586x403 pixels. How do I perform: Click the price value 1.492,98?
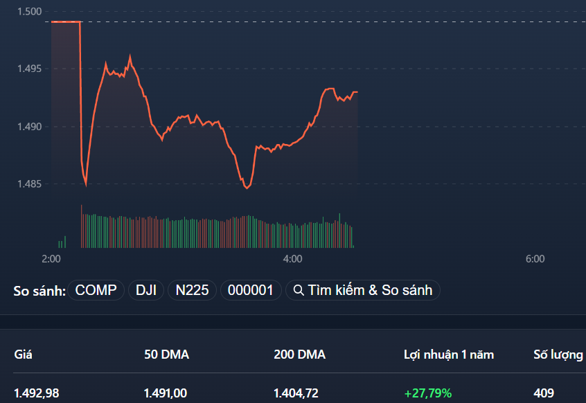[36, 392]
